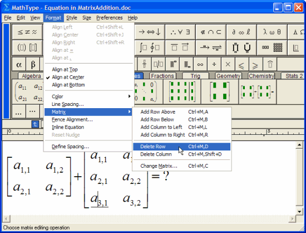Screen dimensions: 306x233
Task: Toggle Align at Center check mark
Action: (x=89, y=77)
